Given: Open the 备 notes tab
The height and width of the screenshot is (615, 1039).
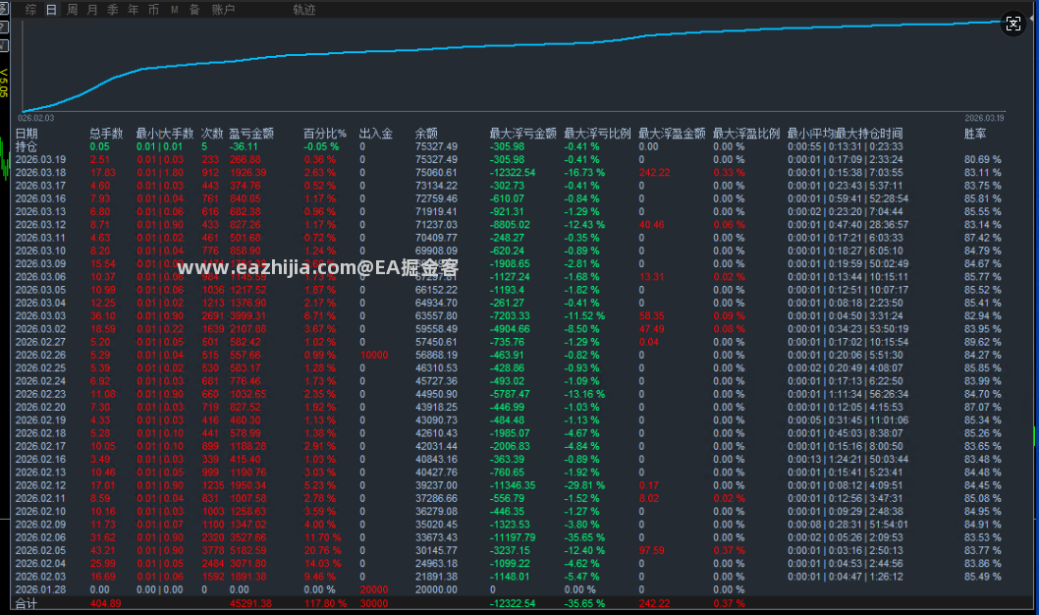Looking at the screenshot, I should [194, 9].
